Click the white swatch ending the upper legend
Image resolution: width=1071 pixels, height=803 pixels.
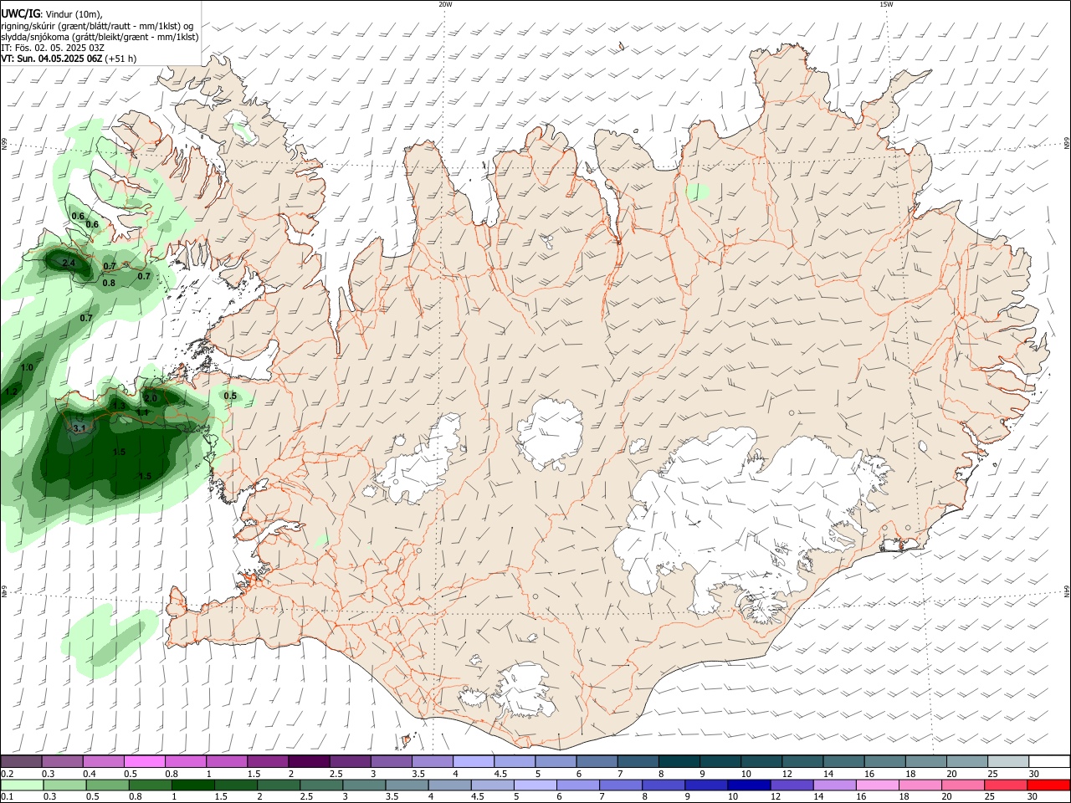1049,762
